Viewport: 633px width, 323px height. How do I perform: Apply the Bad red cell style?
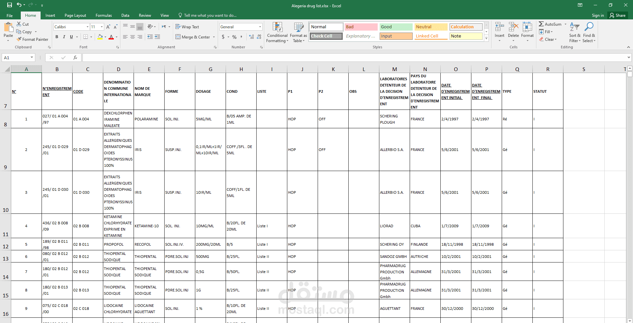click(x=361, y=27)
